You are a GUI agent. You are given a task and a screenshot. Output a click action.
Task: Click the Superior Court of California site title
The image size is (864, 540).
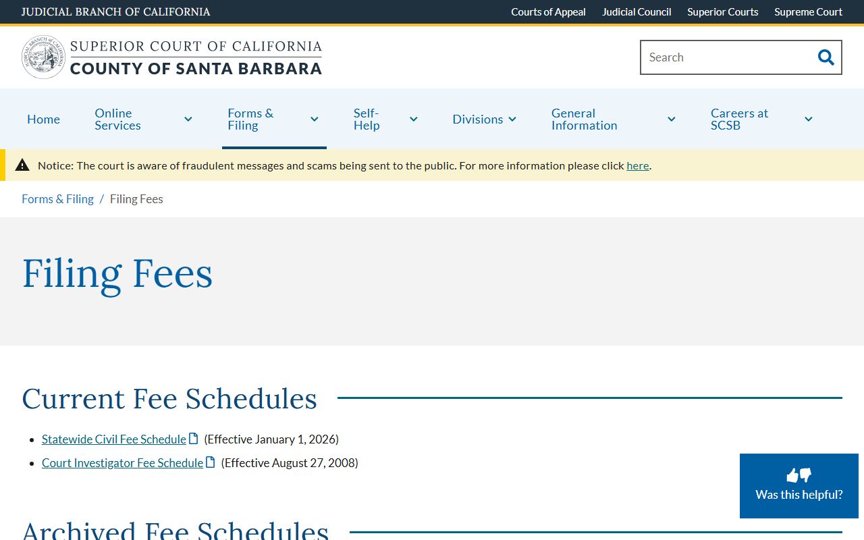(x=196, y=57)
